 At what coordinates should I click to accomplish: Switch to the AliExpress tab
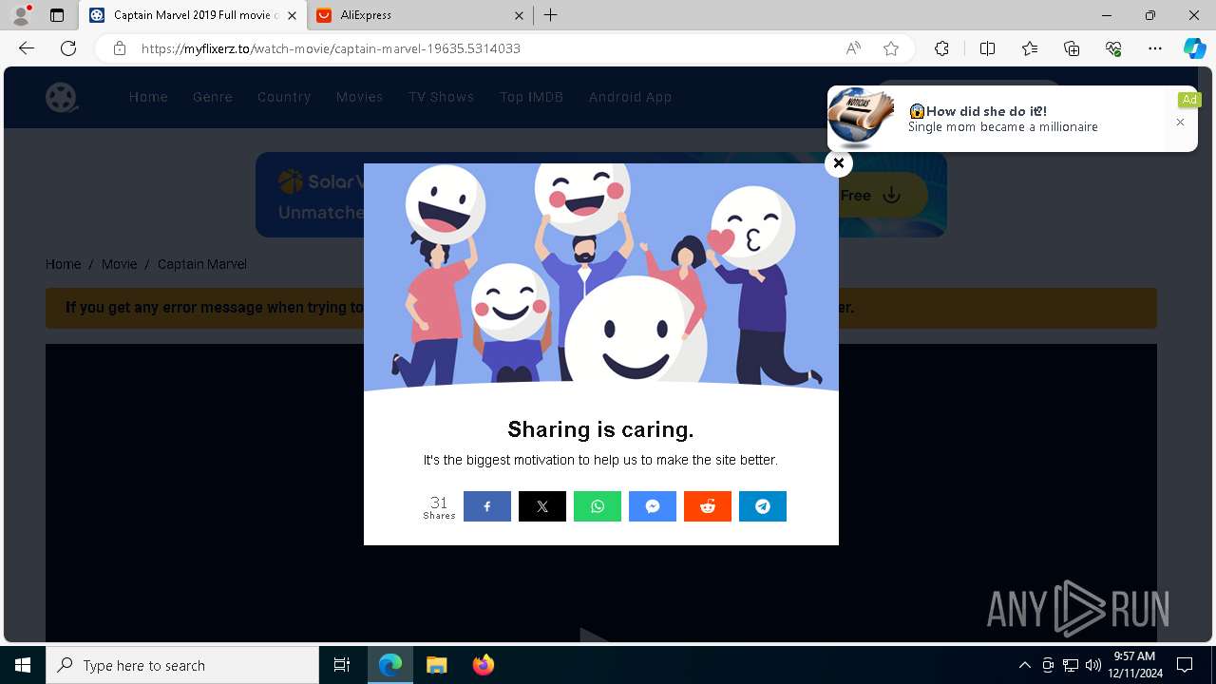(x=421, y=15)
